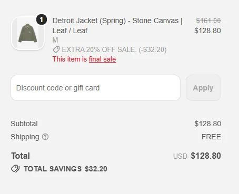Click the Shipping label text
The width and height of the screenshot is (239, 194).
click(25, 137)
